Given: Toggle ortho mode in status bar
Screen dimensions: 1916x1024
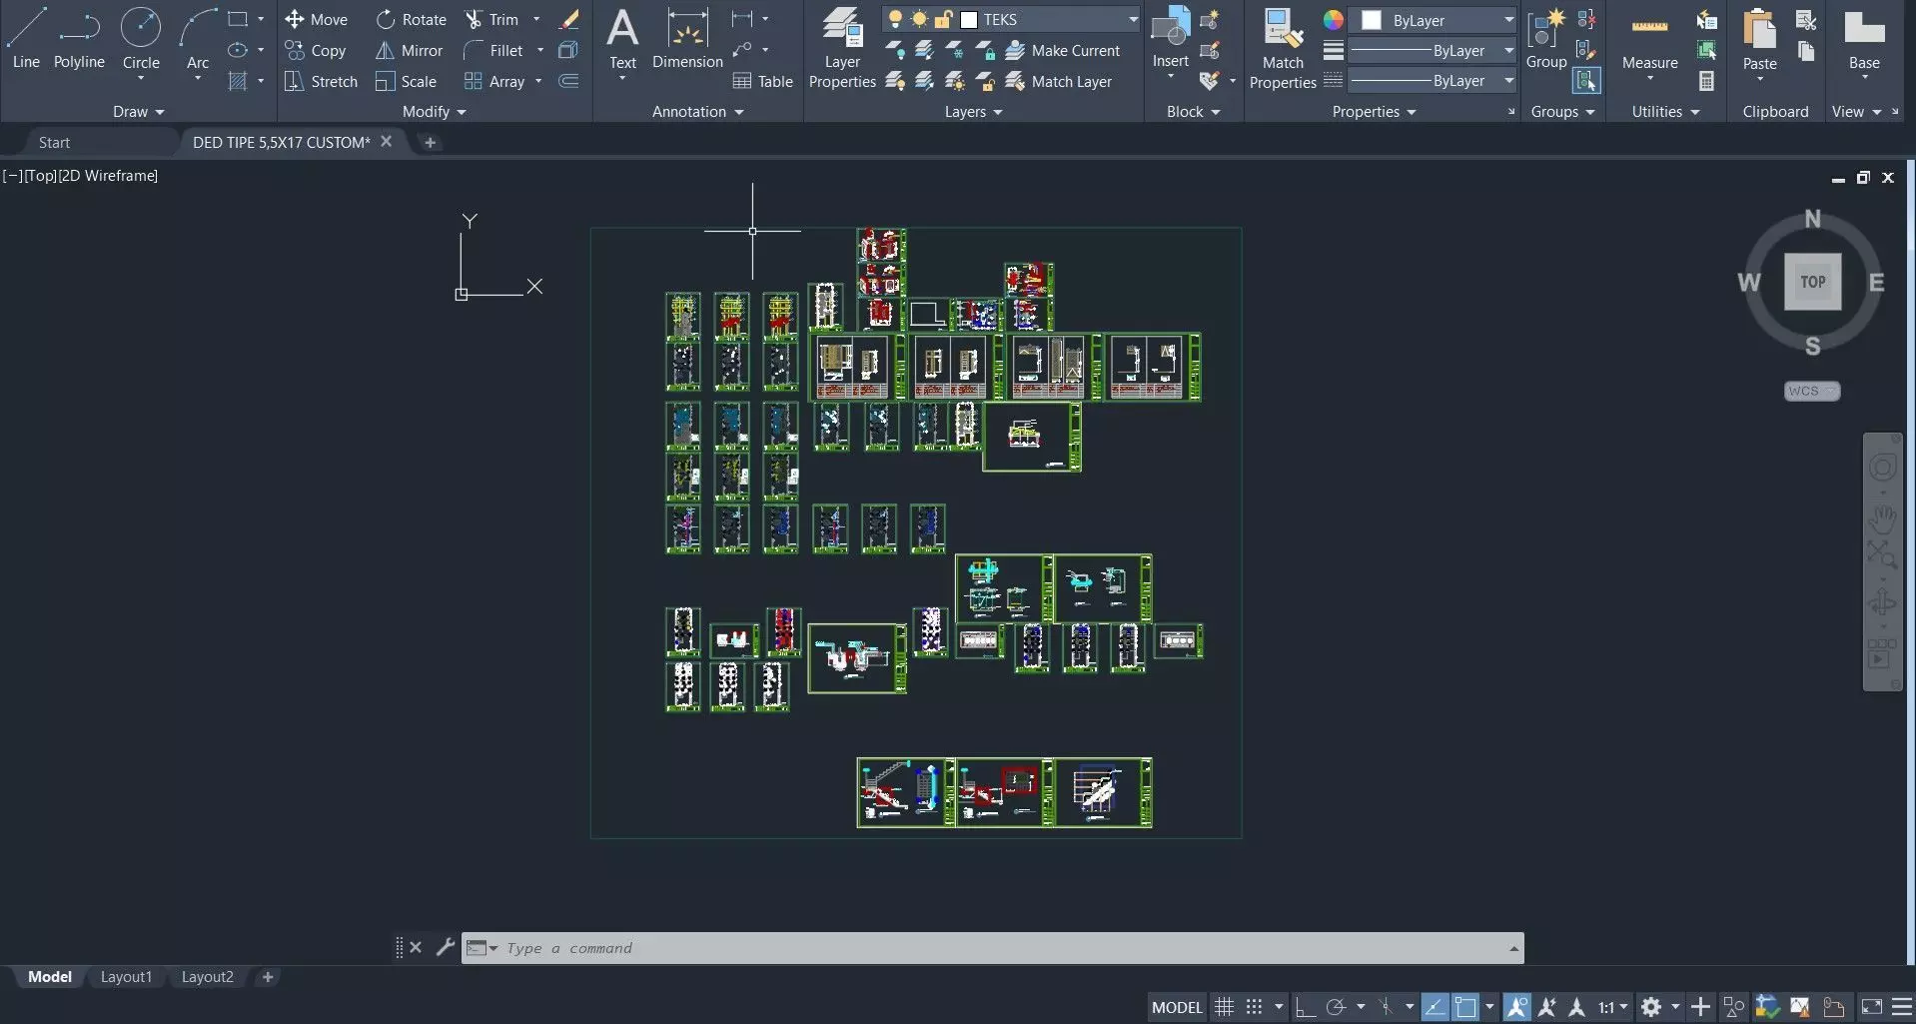Looking at the screenshot, I should coord(1305,1007).
